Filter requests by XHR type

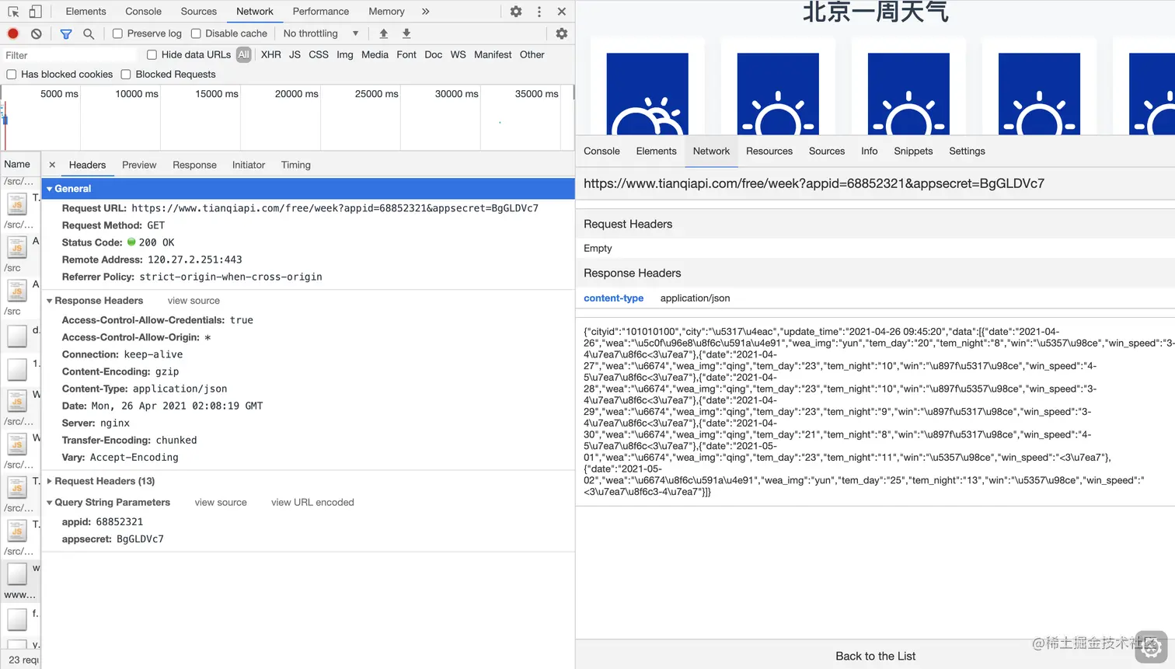[x=271, y=54]
